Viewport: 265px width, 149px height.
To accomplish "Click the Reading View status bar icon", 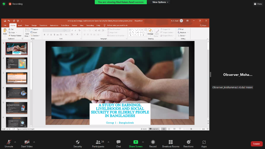I will [174, 129].
